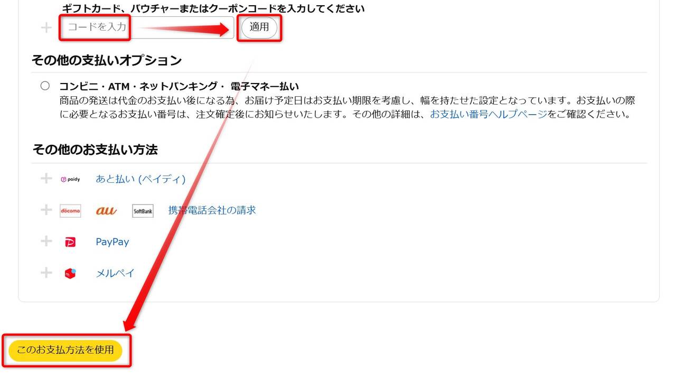Expand the PayPay option plus icon

[x=46, y=241]
